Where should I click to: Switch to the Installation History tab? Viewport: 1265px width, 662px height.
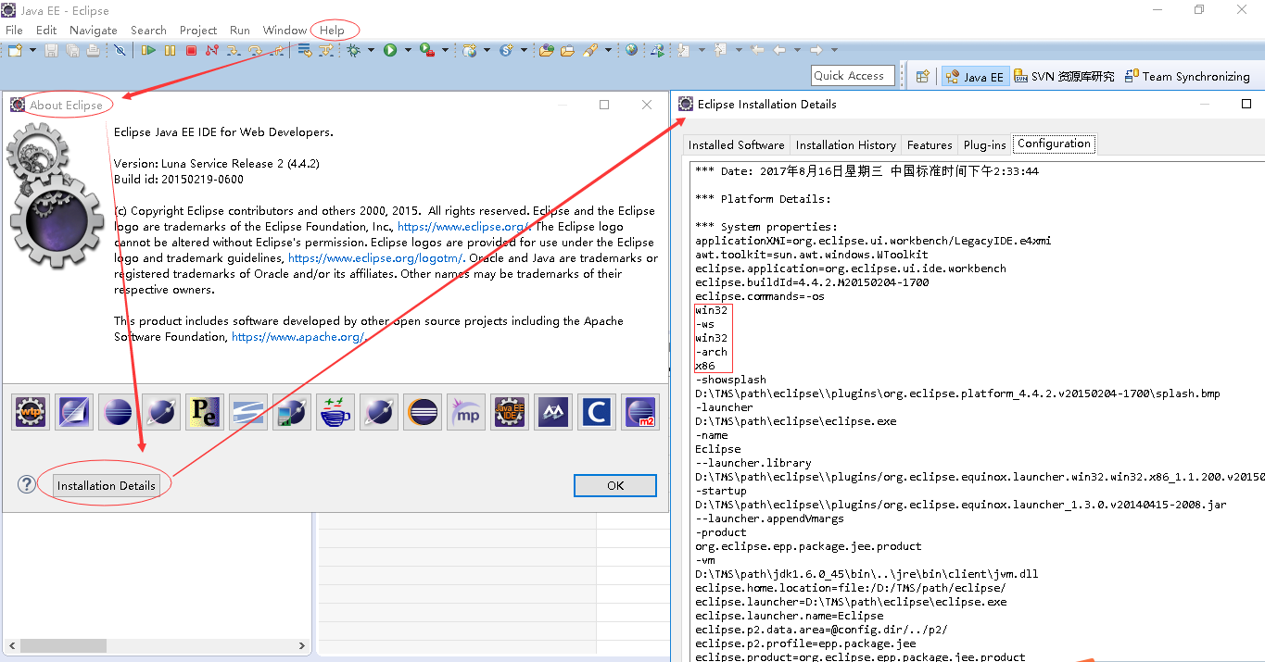846,144
